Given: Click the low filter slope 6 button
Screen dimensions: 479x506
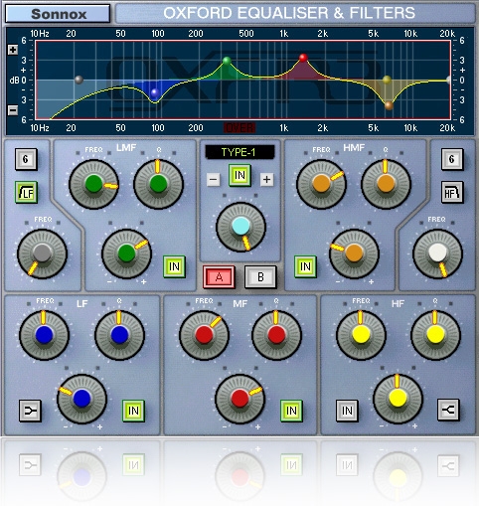Looking at the screenshot, I should (26, 159).
